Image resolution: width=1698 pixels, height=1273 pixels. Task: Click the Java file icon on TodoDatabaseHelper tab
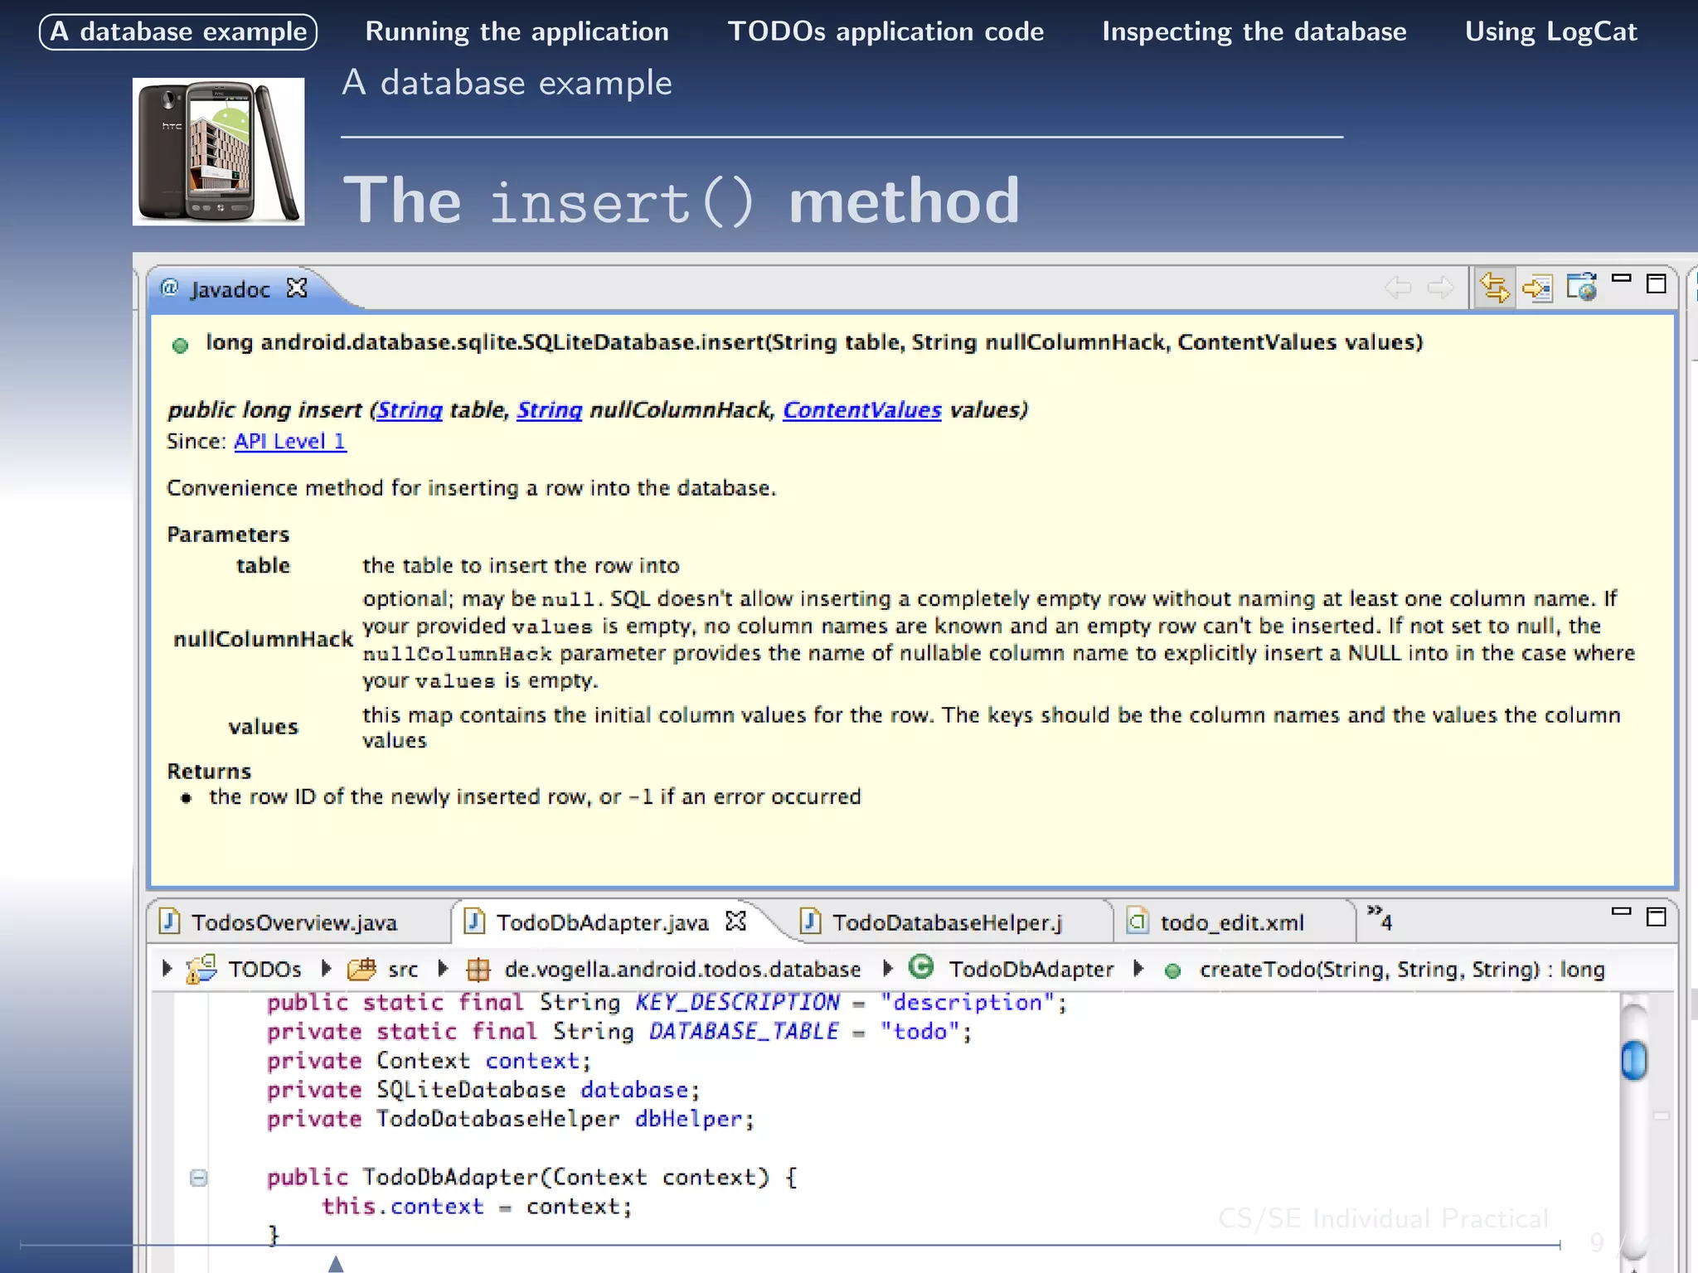pyautogui.click(x=811, y=921)
